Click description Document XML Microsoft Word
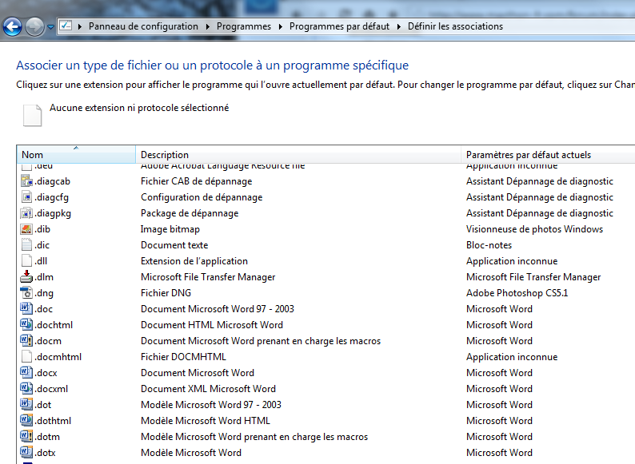This screenshot has width=635, height=464. [x=208, y=389]
